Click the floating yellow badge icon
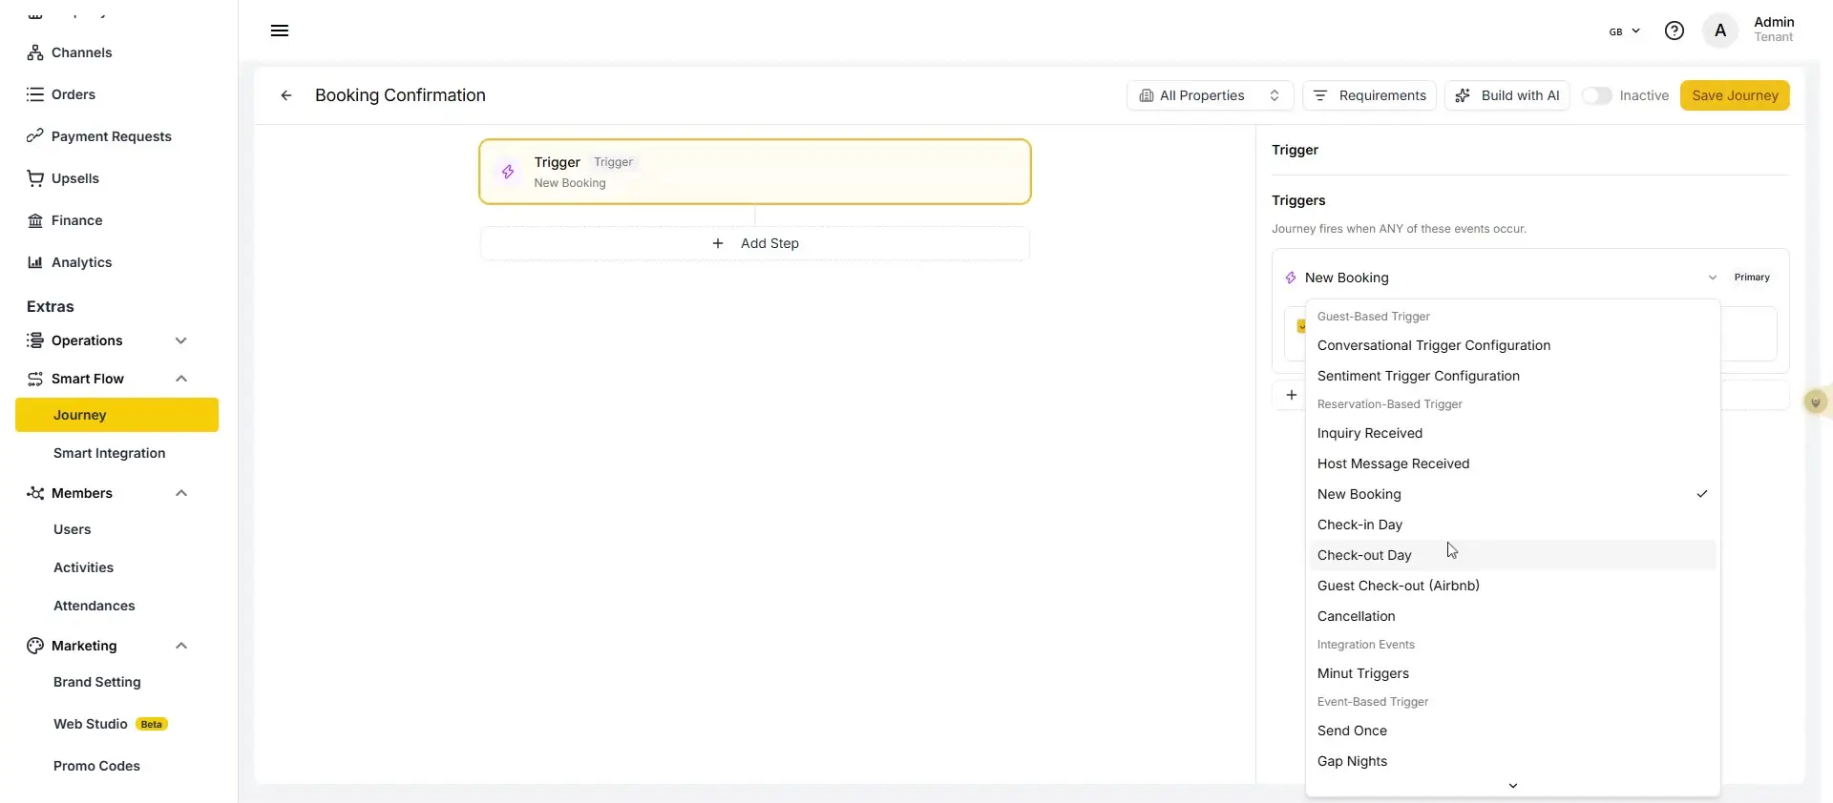Viewport: 1833px width, 803px height. click(x=1816, y=401)
